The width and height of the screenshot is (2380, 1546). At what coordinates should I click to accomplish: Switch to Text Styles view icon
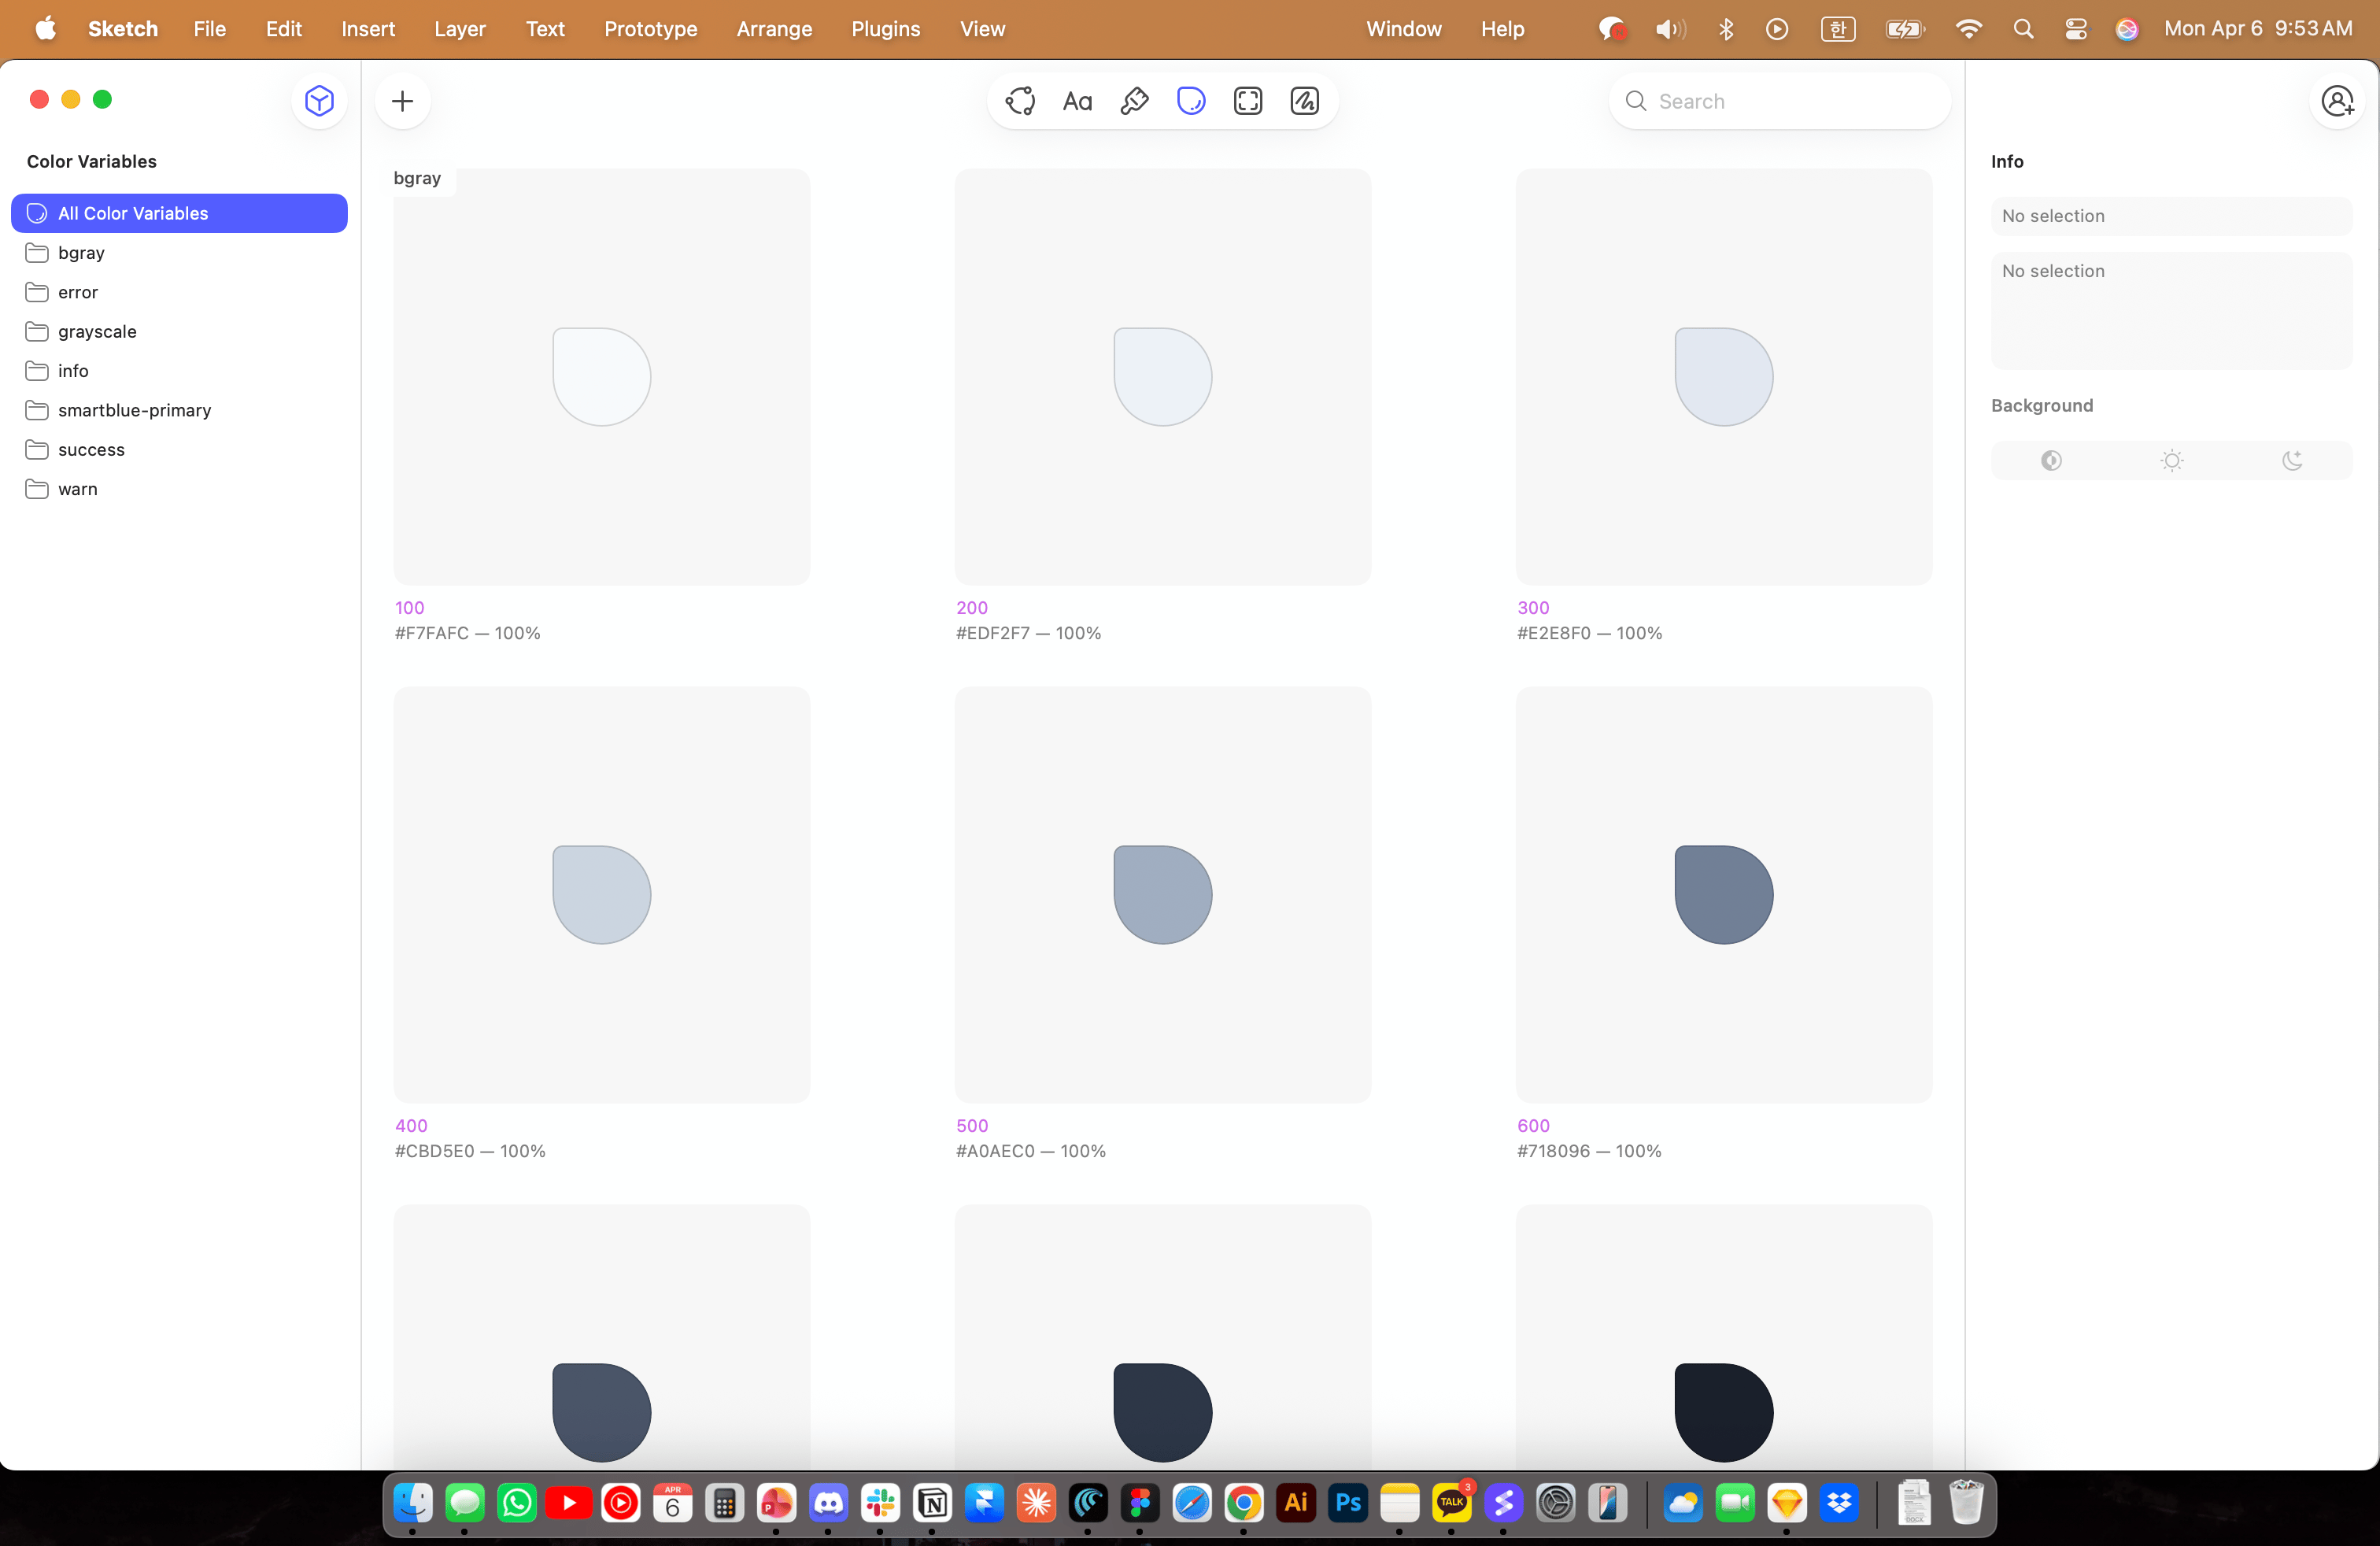pos(1077,101)
